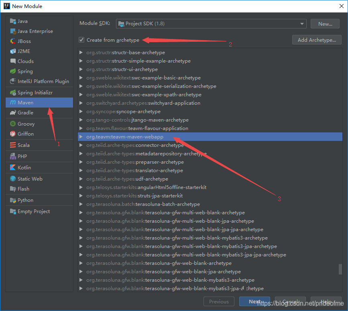Viewport: 348px width, 311px height.
Task: Click the Spring Initializr icon
Action: click(13, 93)
